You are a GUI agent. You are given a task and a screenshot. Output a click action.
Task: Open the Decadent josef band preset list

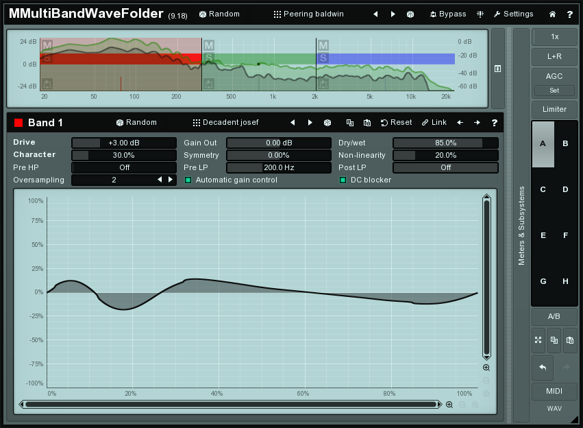tap(226, 123)
